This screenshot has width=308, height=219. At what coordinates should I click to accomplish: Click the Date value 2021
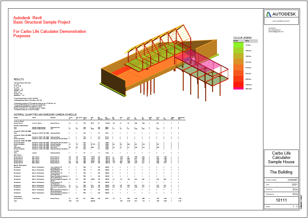point(294,185)
